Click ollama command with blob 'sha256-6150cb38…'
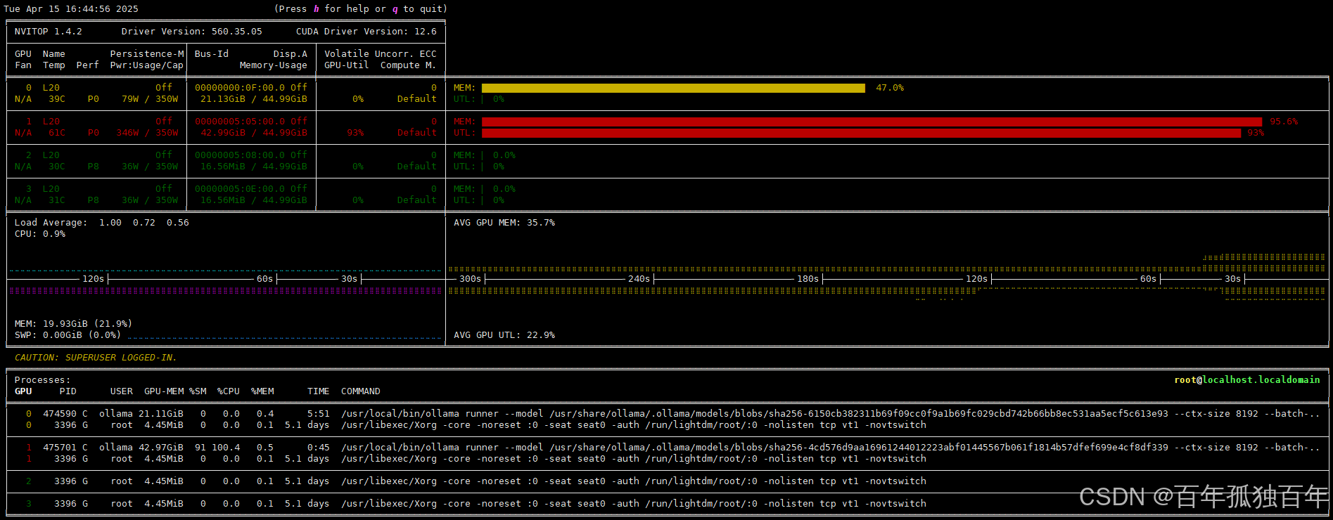Image resolution: width=1333 pixels, height=520 pixels. pos(831,414)
